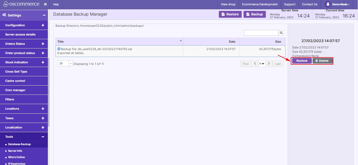358x165 pixels.
Task: Expand Configuration with plus icon
Action: click(43, 25)
